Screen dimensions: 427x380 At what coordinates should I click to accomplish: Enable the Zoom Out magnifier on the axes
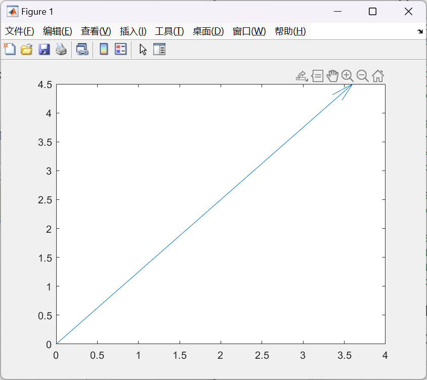pyautogui.click(x=362, y=76)
